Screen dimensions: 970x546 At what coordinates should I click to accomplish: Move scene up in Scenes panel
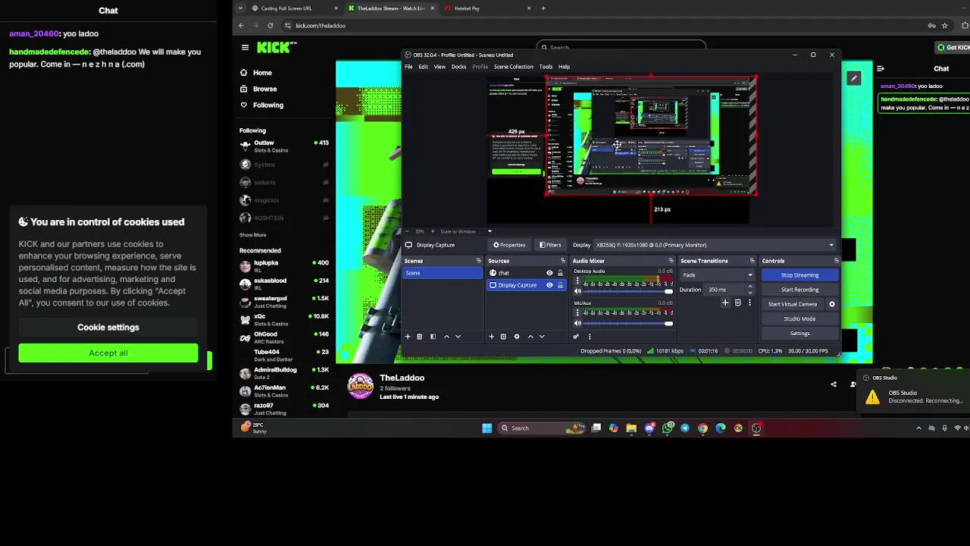point(446,337)
